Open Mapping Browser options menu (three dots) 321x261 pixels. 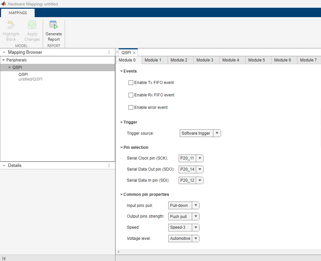[109, 52]
